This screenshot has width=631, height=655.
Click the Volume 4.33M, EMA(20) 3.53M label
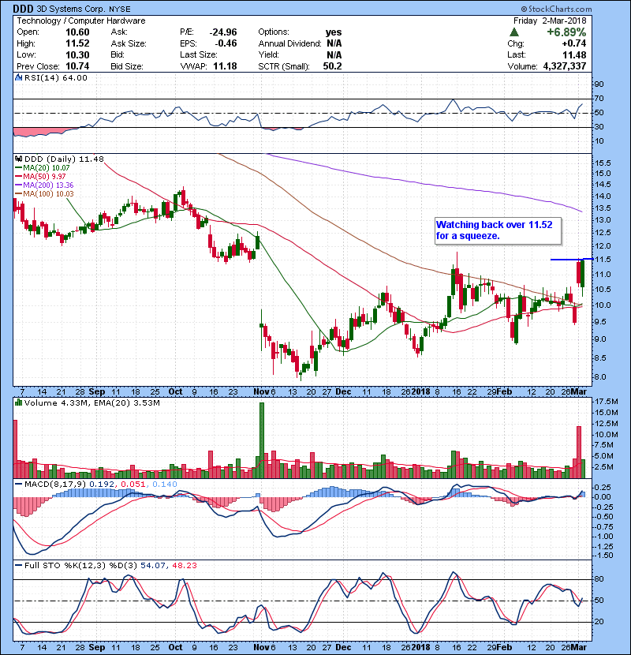click(91, 402)
